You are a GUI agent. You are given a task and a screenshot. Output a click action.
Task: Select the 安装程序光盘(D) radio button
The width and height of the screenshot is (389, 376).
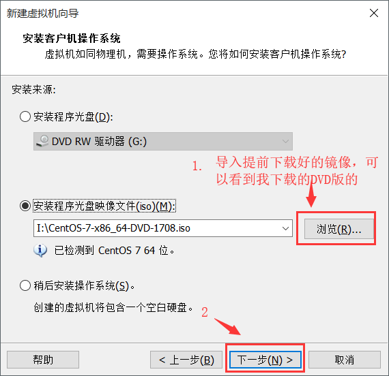25,116
